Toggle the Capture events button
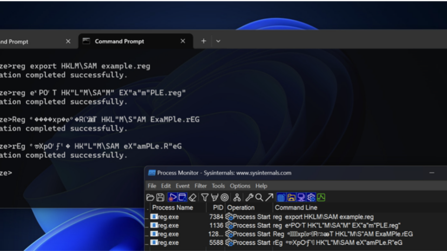Viewport: 447px width, 251px height. (x=172, y=197)
